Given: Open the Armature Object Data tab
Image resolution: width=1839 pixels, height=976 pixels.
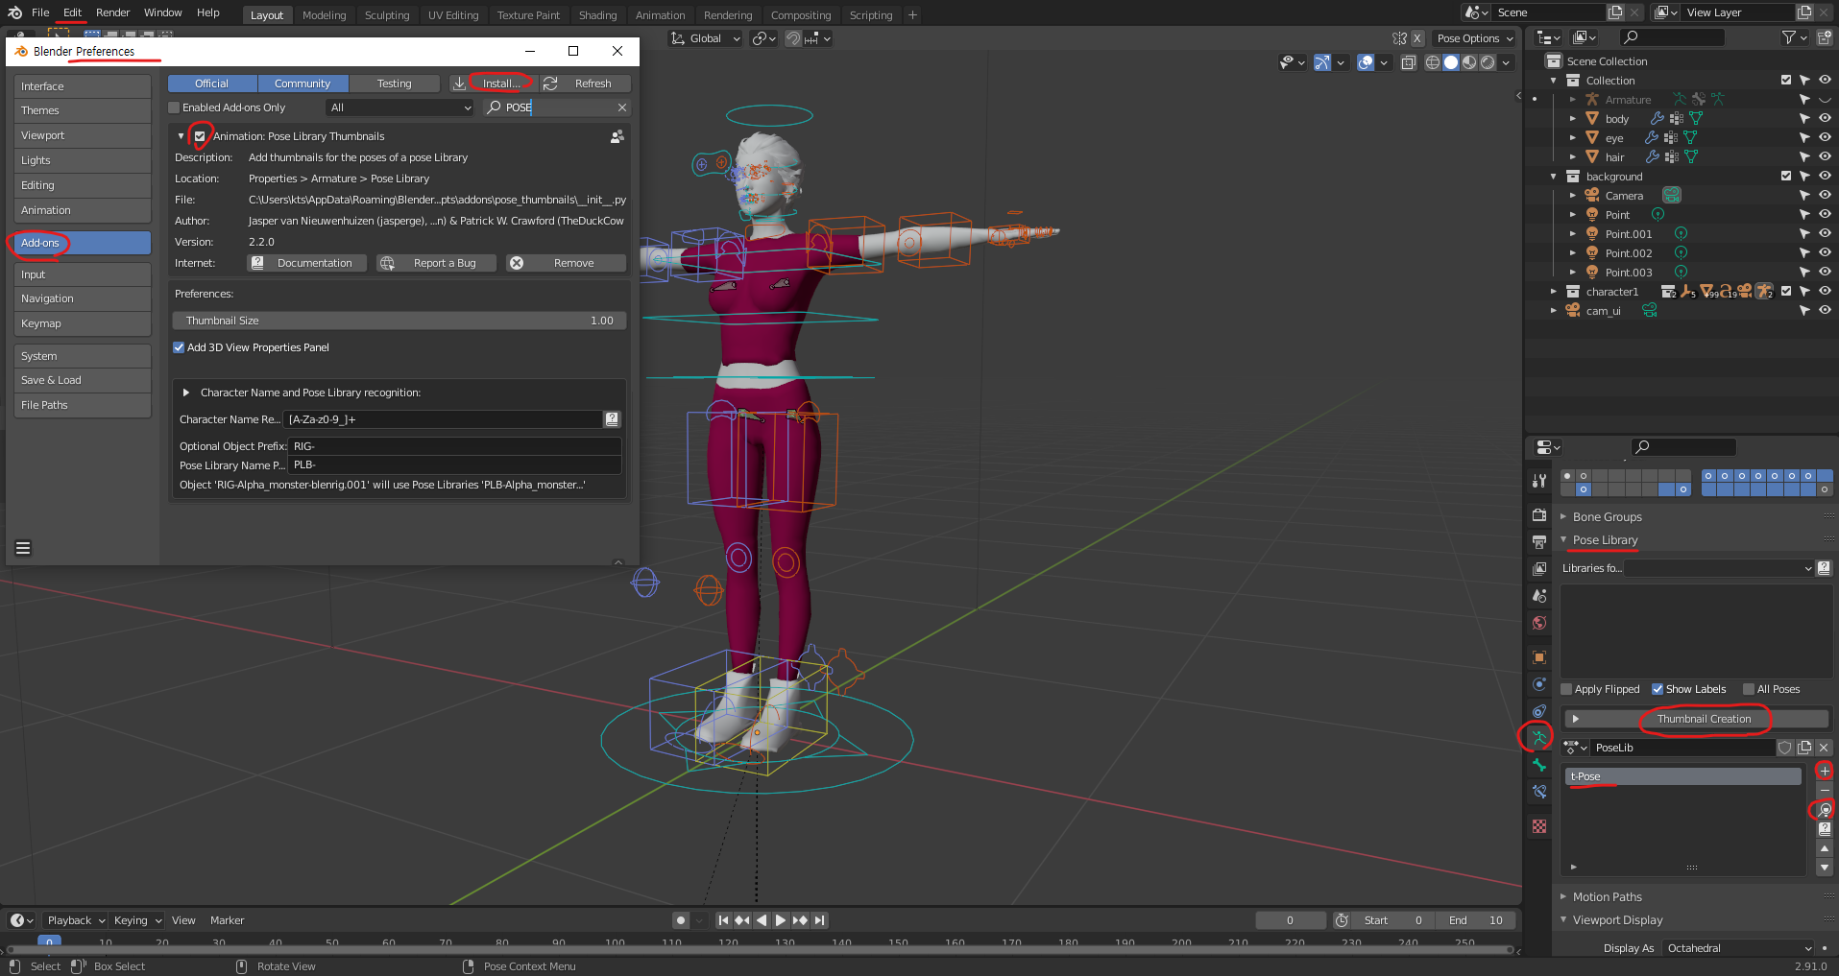Looking at the screenshot, I should tap(1539, 737).
